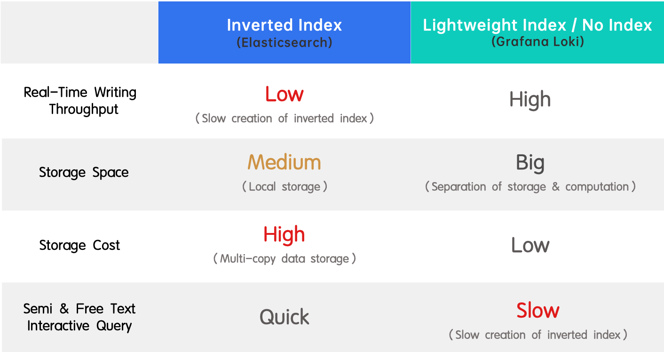Click the gray Low storage cost value
This screenshot has height=352, width=664.
point(530,245)
